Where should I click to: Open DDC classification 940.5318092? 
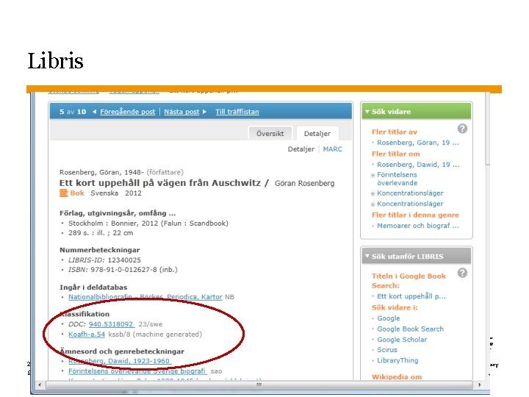tap(112, 324)
